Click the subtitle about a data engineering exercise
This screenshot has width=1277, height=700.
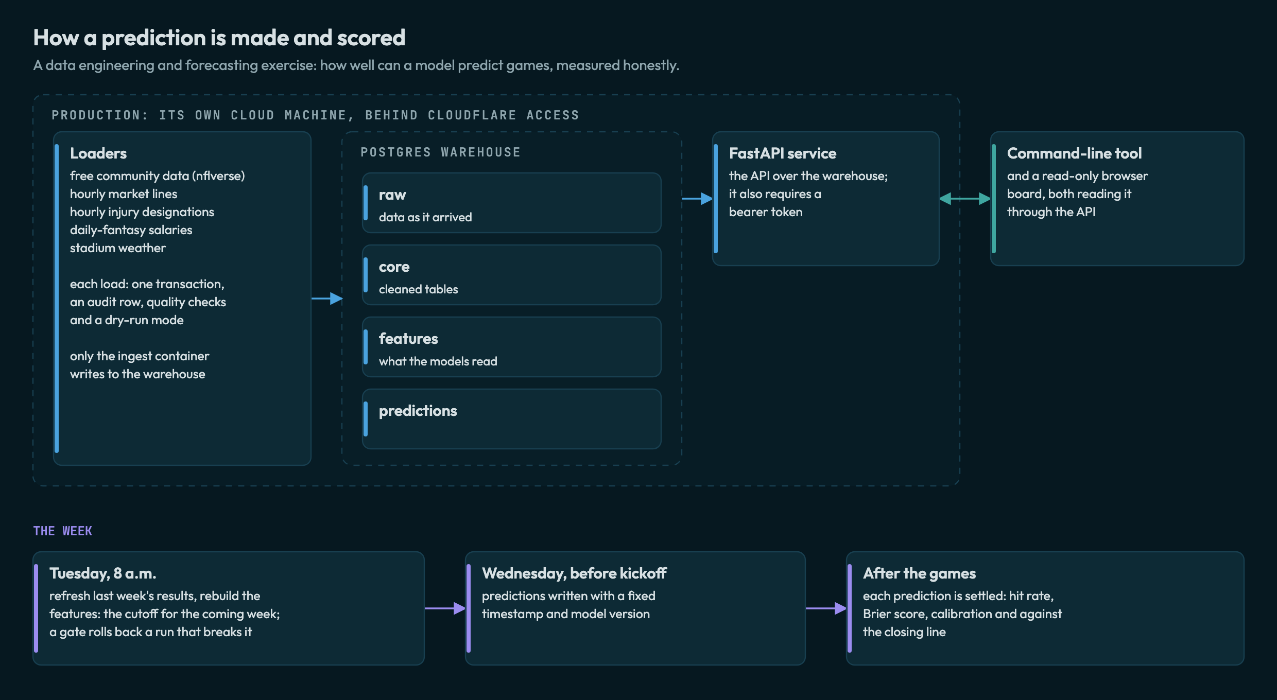click(x=356, y=65)
